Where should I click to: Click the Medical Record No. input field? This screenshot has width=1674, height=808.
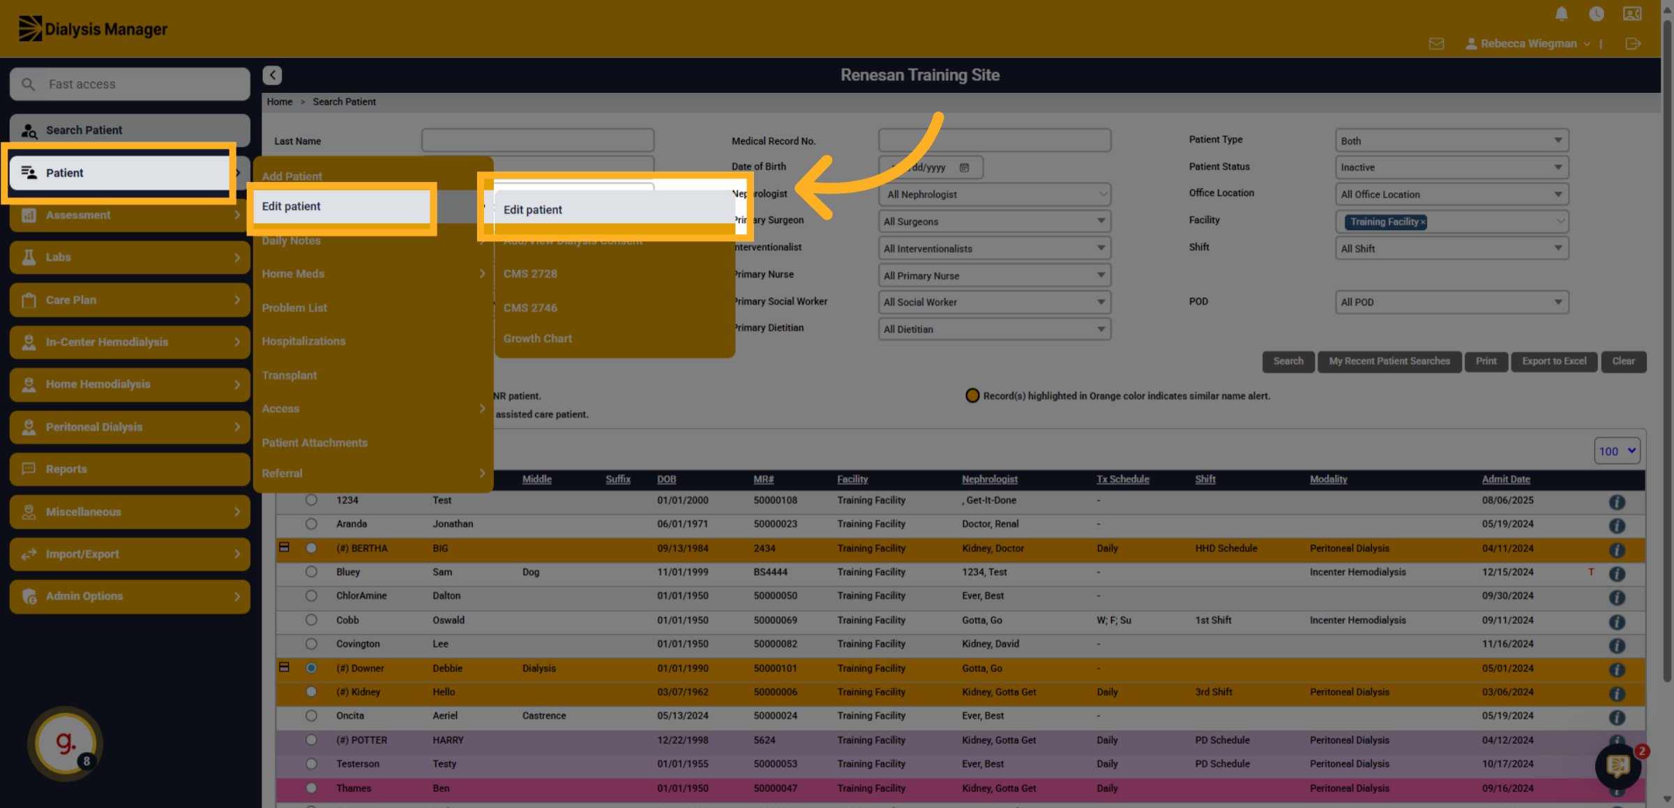(994, 140)
